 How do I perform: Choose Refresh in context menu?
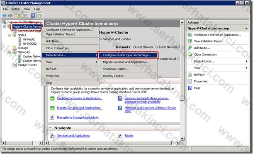coord(70,69)
